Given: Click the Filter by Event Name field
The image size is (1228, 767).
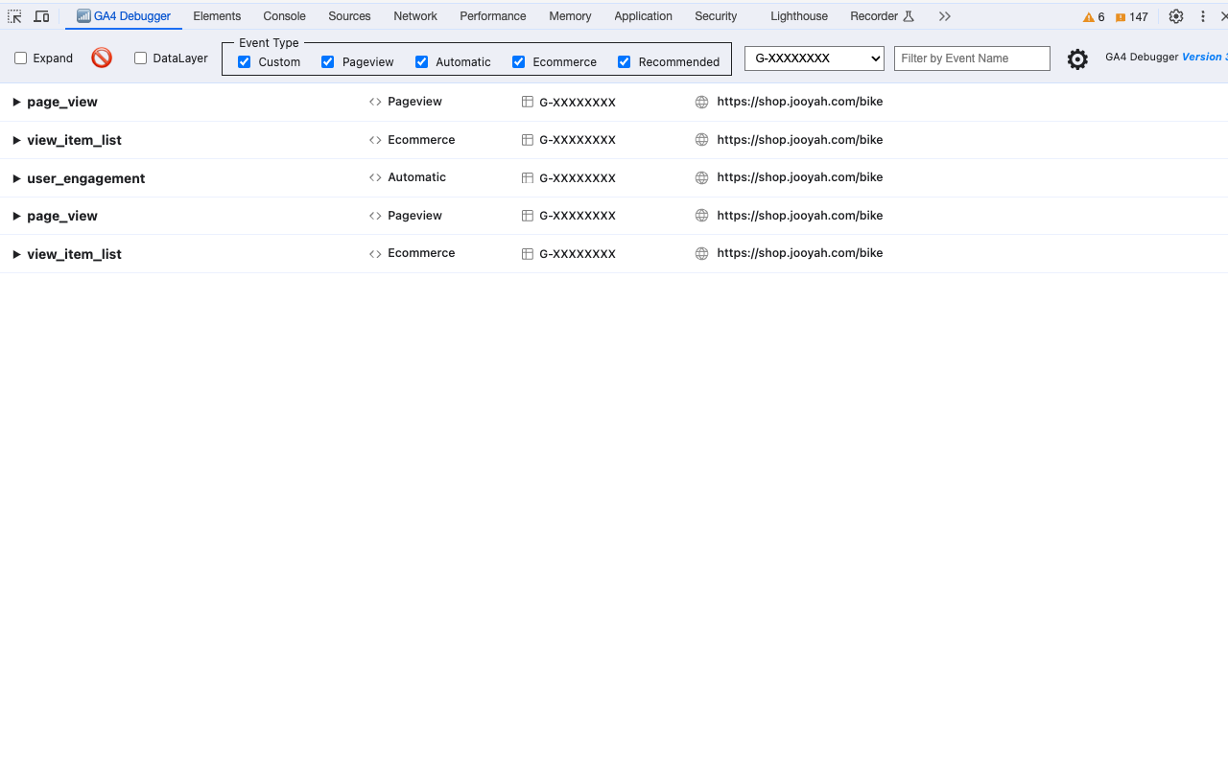Looking at the screenshot, I should coord(971,58).
